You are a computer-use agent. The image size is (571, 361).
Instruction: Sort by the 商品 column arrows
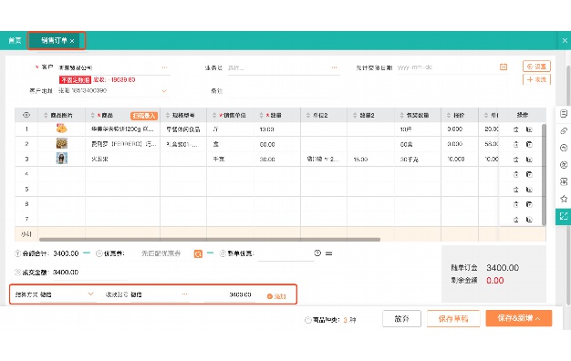coord(92,116)
